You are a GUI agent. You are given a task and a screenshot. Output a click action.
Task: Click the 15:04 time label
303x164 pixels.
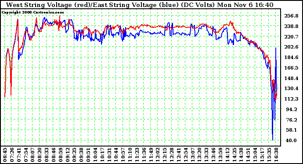click(255, 154)
